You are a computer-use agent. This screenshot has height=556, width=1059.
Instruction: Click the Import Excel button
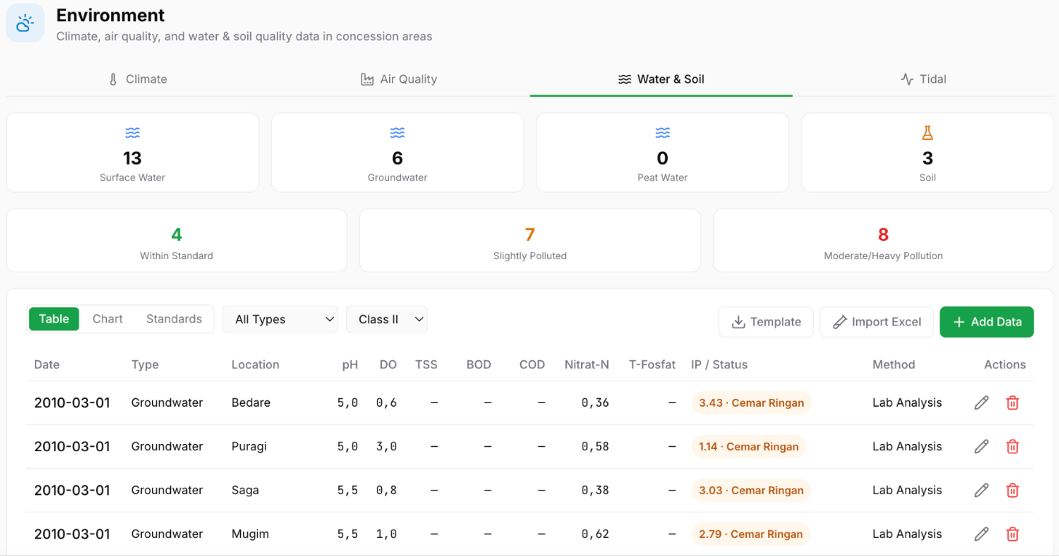point(876,322)
